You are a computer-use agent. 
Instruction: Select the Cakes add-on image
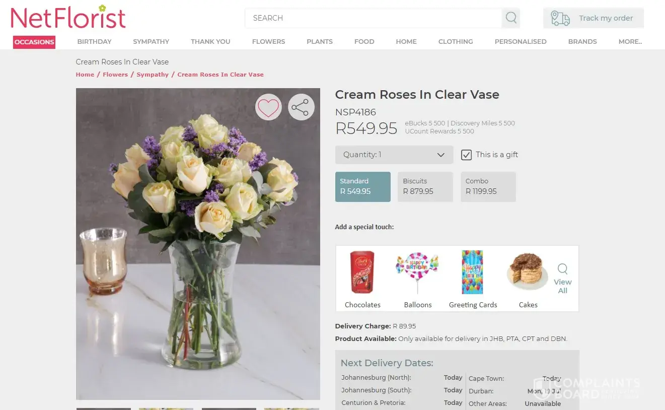click(x=528, y=272)
